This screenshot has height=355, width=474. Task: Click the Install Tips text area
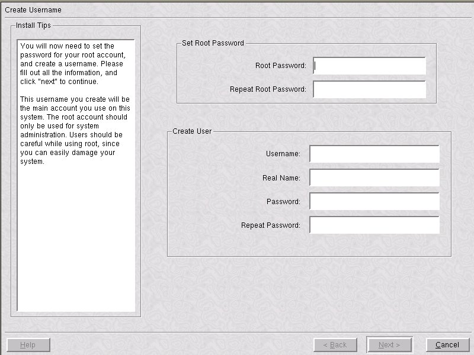tap(76, 175)
